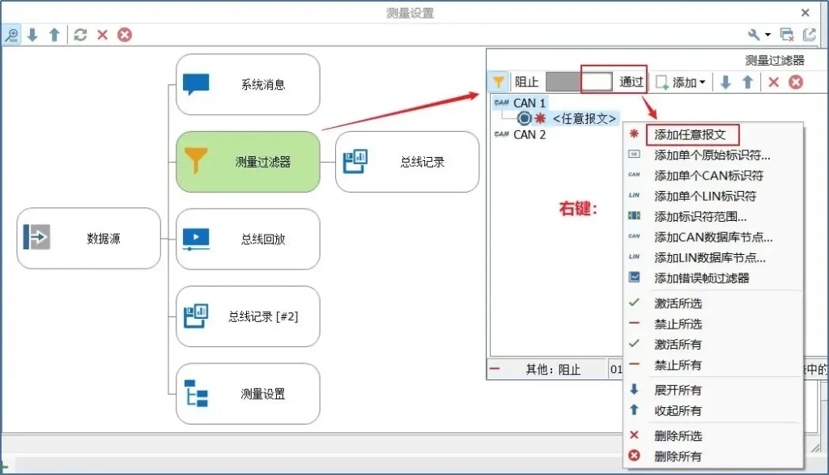Click the 测量设置 node at bottom
Image resolution: width=829 pixels, height=475 pixels.
point(248,394)
